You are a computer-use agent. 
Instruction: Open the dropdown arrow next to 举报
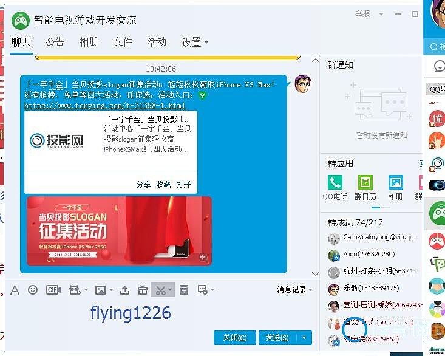(x=381, y=14)
